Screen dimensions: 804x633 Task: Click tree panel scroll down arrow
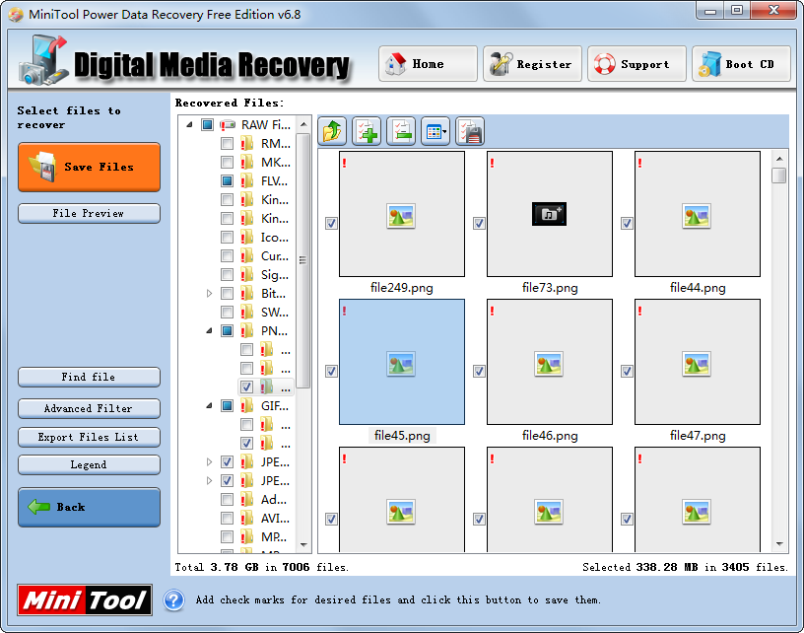(x=303, y=545)
